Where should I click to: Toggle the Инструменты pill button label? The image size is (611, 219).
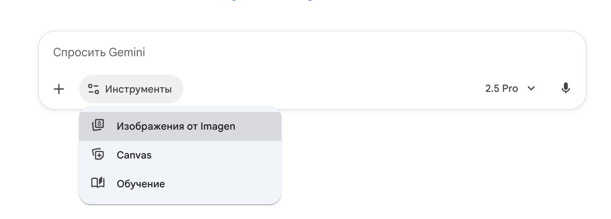[x=138, y=89]
